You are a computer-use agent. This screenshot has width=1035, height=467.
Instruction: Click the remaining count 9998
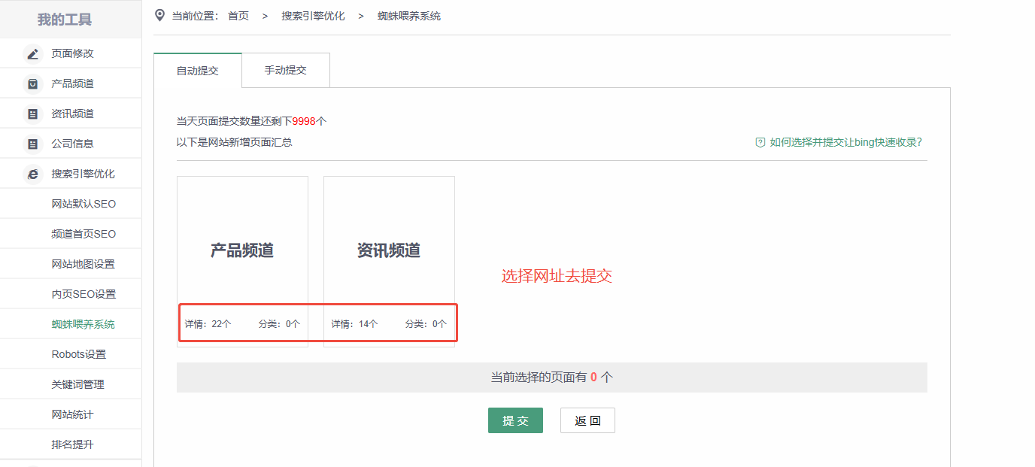click(304, 121)
